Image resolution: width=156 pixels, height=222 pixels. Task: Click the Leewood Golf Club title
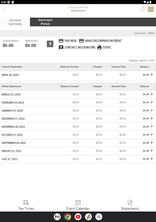coord(78,7)
